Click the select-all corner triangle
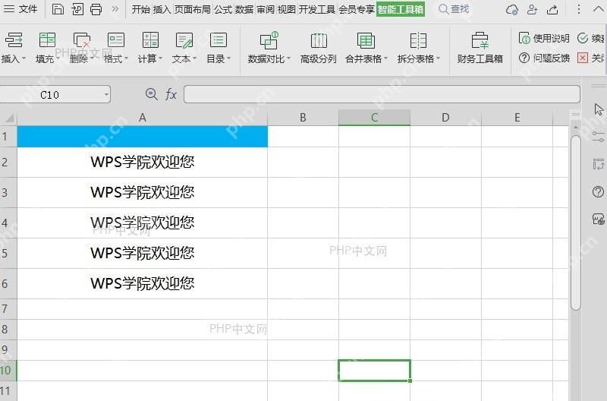The width and height of the screenshot is (607, 401). point(9,118)
